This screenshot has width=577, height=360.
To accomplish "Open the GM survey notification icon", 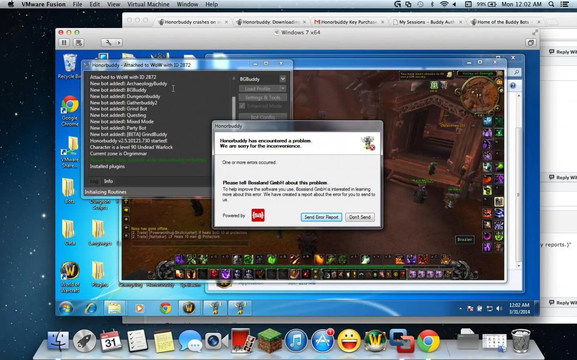I will (449, 74).
